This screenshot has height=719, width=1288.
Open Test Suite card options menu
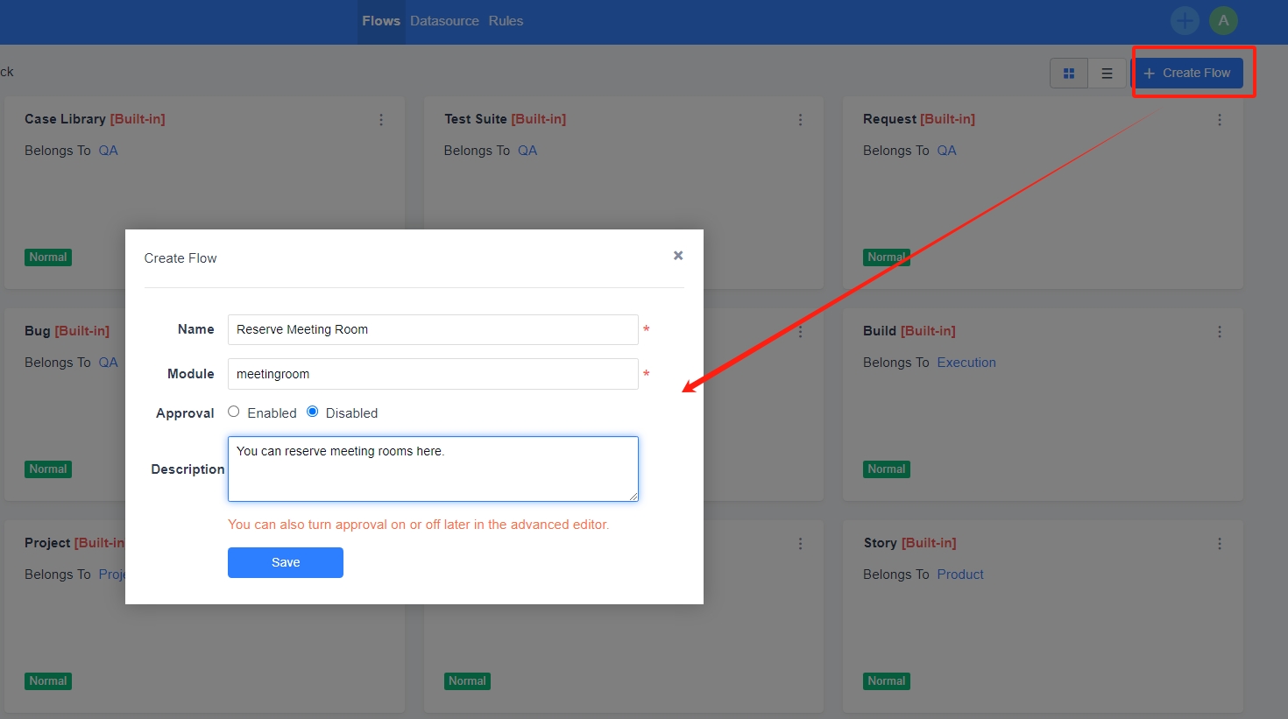pos(800,120)
